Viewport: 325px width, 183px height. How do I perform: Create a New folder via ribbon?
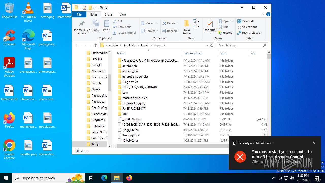point(187,27)
